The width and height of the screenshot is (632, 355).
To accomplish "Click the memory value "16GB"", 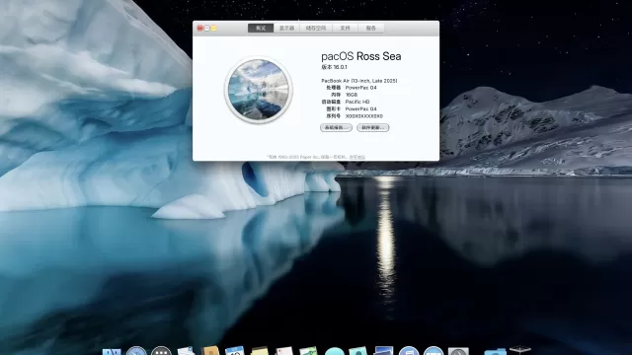I will coord(352,95).
